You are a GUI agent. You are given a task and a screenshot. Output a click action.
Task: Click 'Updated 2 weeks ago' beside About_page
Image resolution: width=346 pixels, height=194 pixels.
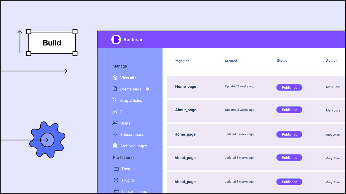coord(240,110)
